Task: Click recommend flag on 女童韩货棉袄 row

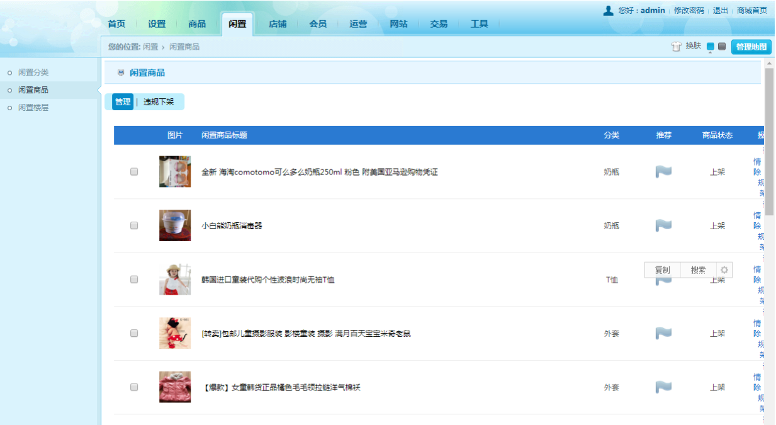Action: (x=663, y=387)
